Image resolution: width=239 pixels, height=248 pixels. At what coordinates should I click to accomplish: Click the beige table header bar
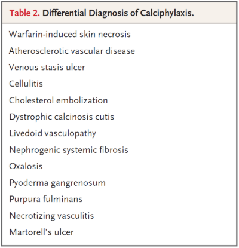pos(119,13)
